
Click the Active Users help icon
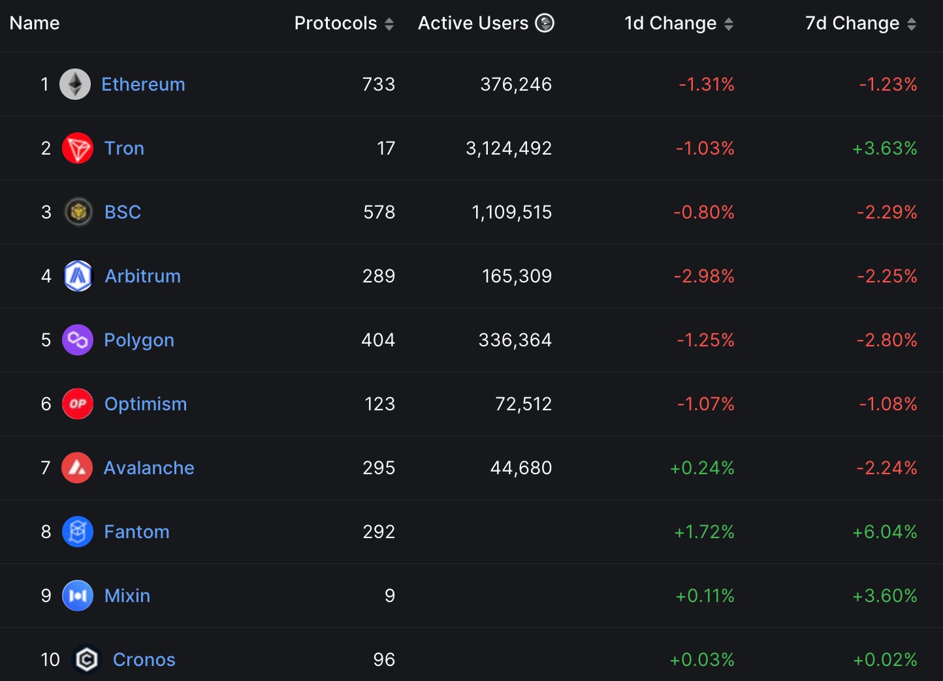[545, 23]
